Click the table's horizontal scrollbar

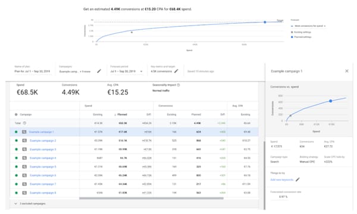[x=151, y=199]
